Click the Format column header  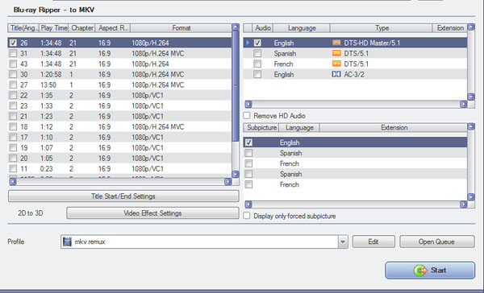181,28
